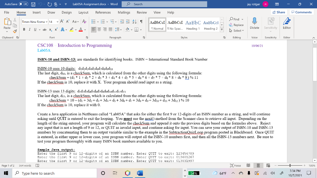Screen dimensions: 317x178
Task: Apply yellow text highlight color
Action: (x=72, y=29)
